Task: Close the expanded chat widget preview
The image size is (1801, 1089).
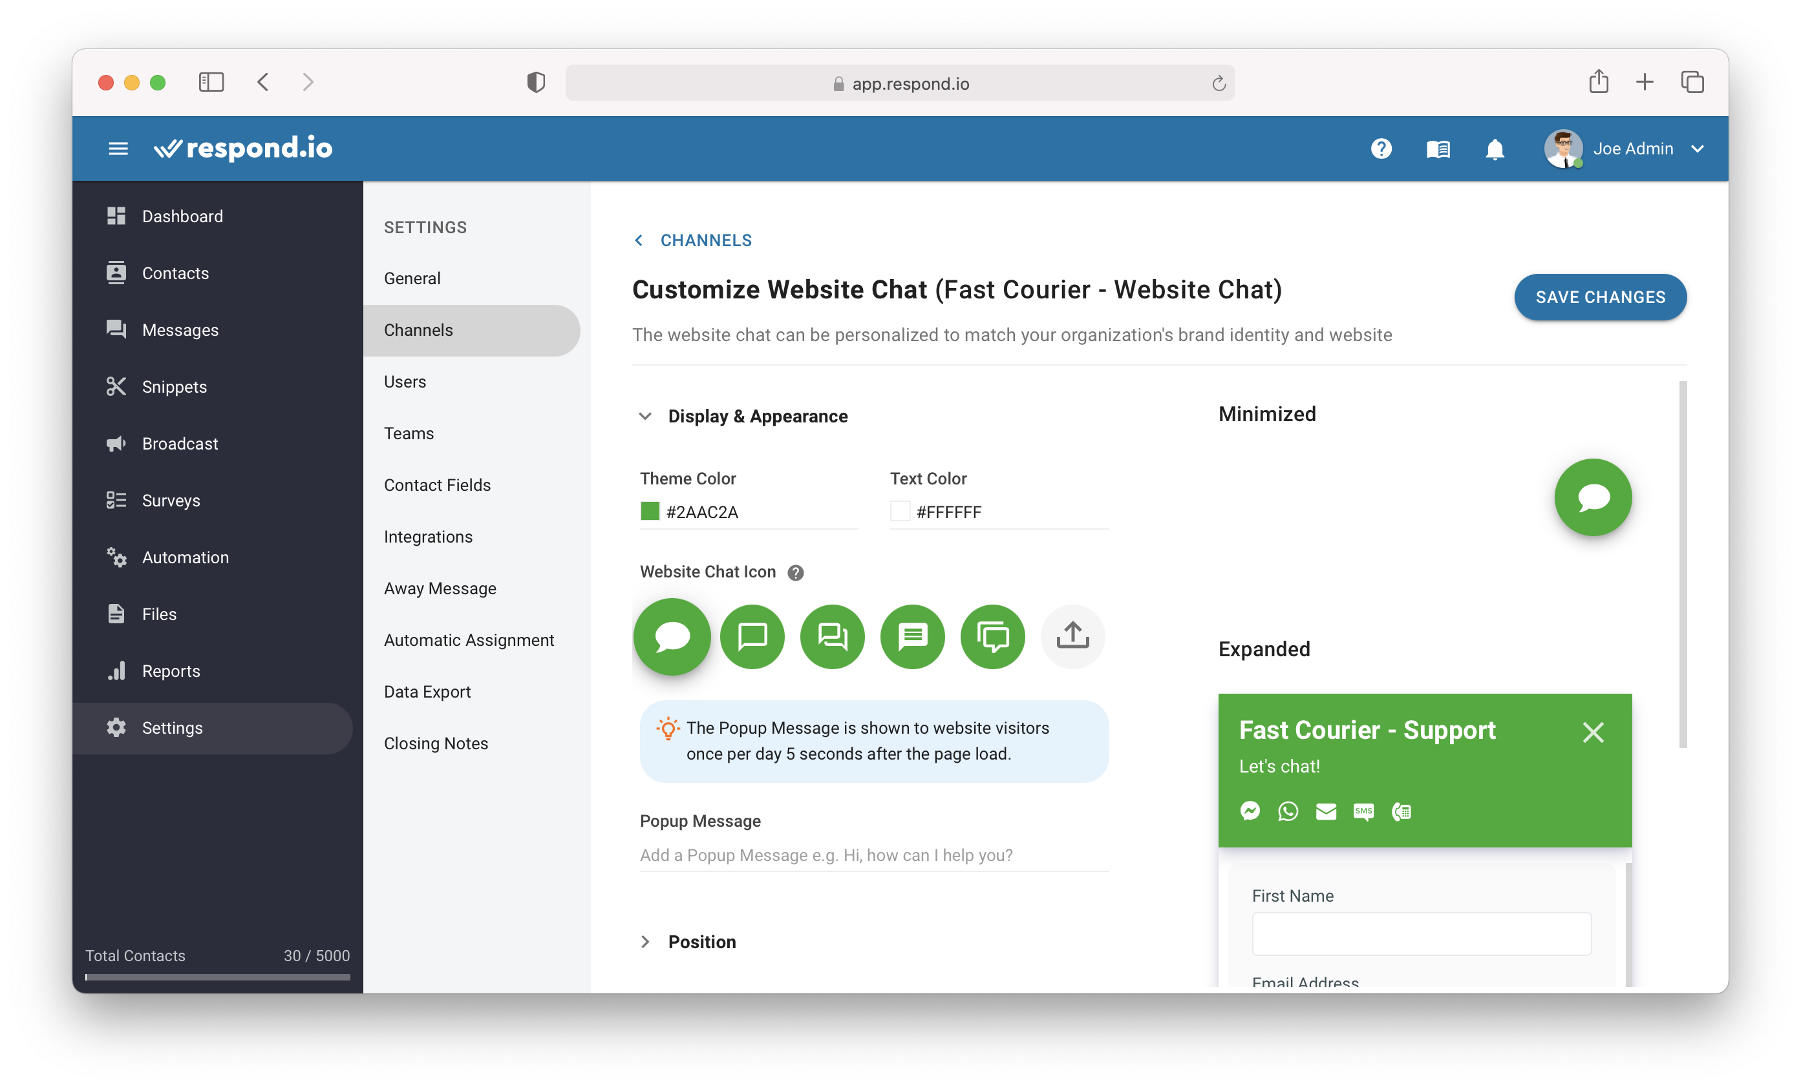Action: coord(1593,732)
